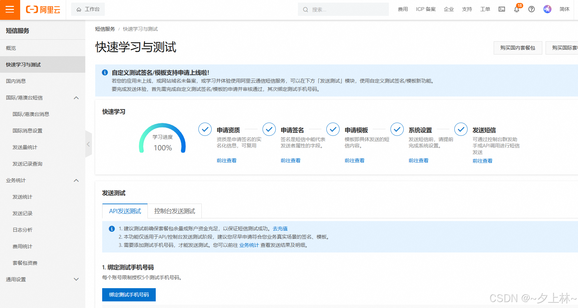
Task: Click the 学习进度 100% progress gauge
Action: [x=162, y=138]
